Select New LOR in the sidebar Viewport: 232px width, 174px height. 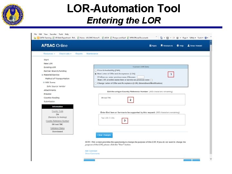(48, 63)
